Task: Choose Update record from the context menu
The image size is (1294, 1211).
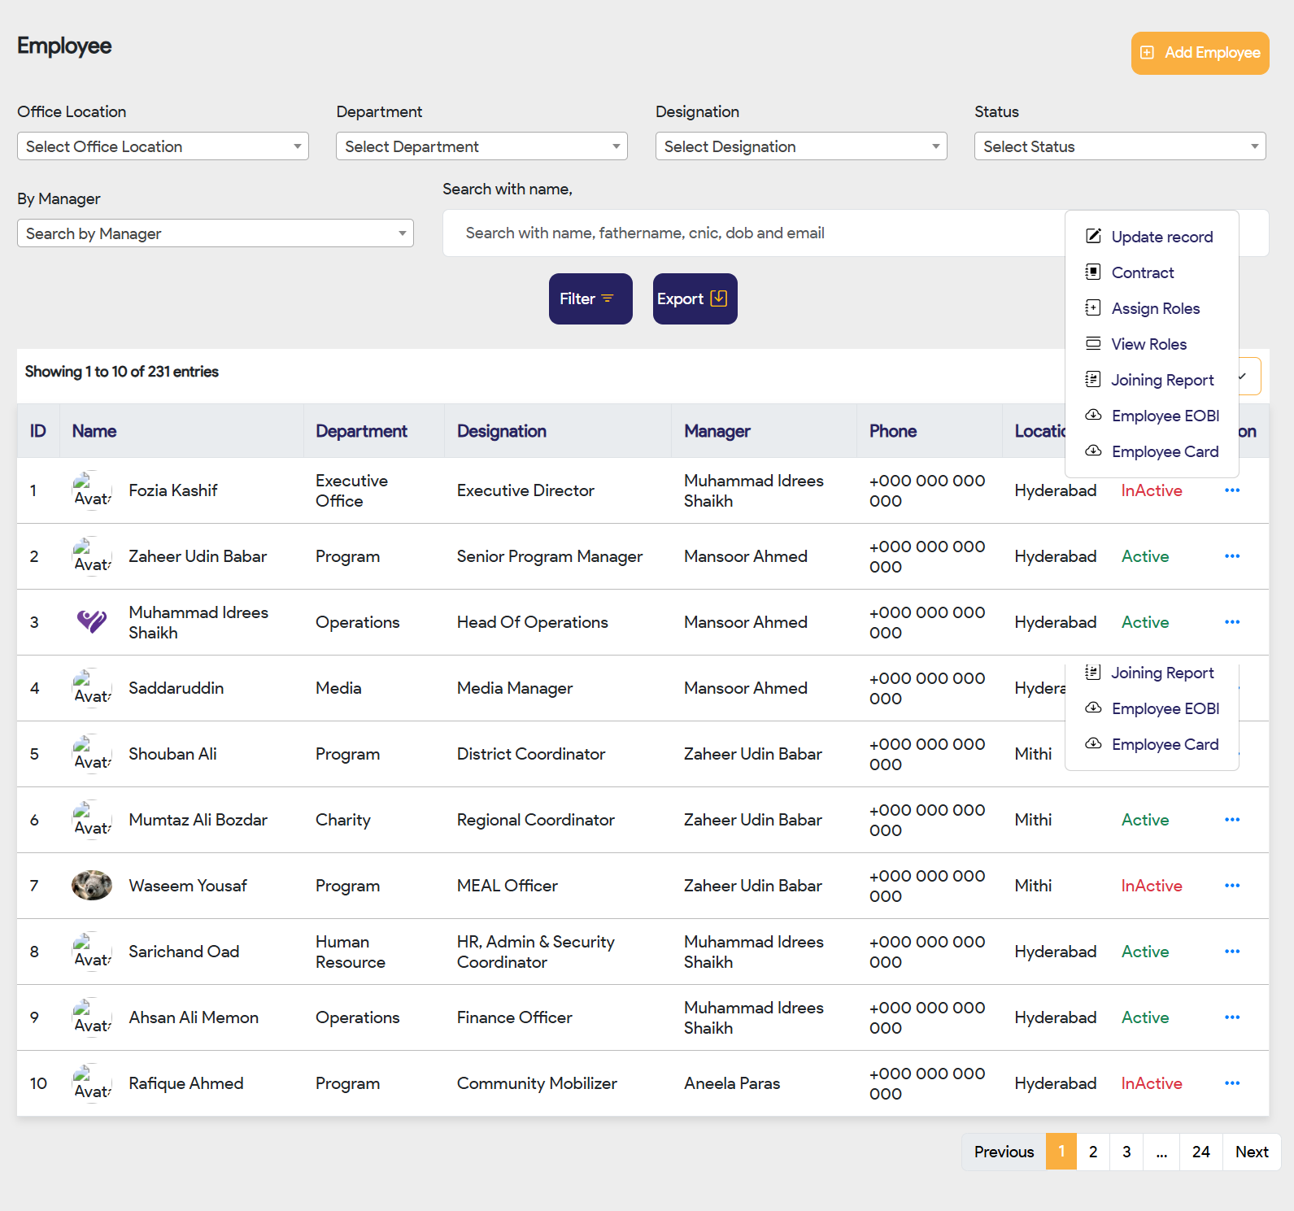Action: click(1161, 237)
